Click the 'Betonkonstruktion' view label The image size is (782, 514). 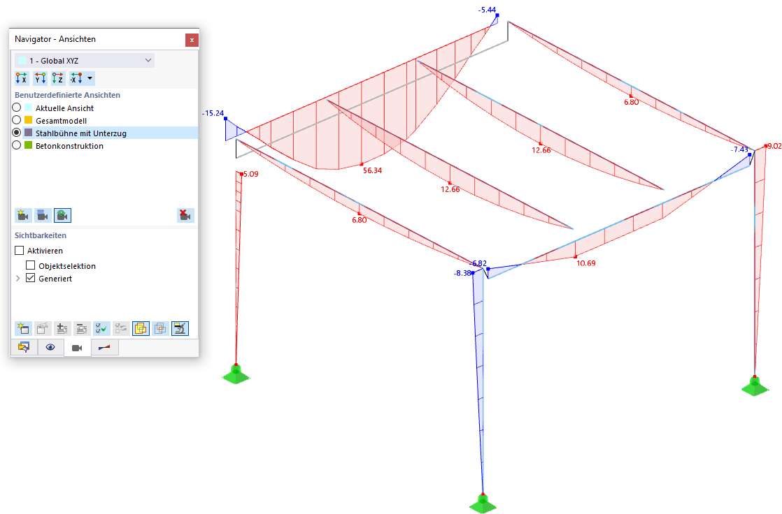pos(69,146)
